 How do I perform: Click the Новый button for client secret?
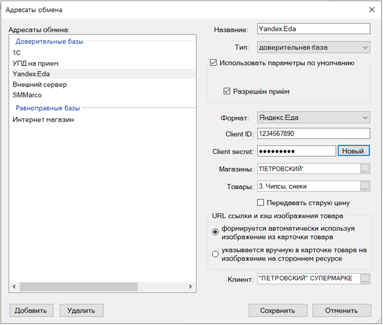[x=353, y=151]
